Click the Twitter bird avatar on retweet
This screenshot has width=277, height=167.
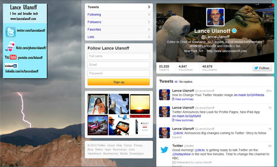coord(164,150)
